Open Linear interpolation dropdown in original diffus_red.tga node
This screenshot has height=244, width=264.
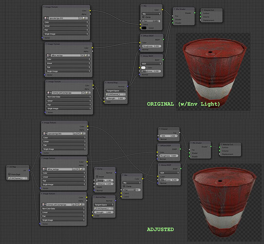point(68,63)
